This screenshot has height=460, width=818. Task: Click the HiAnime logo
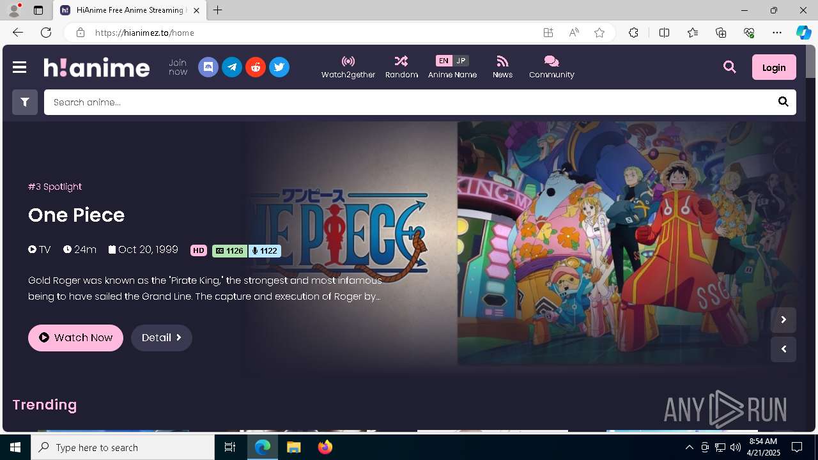pyautogui.click(x=96, y=67)
